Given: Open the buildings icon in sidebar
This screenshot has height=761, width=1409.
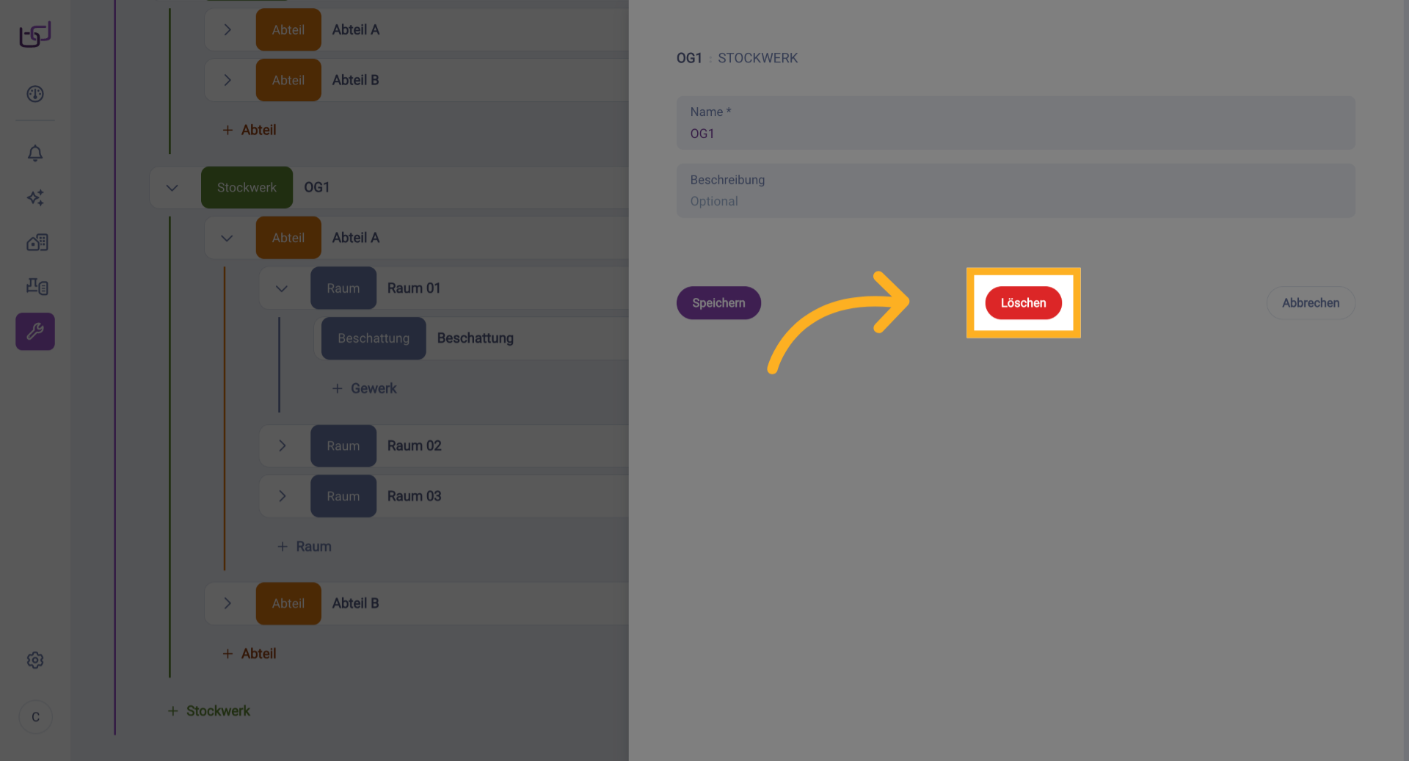Looking at the screenshot, I should pyautogui.click(x=37, y=242).
